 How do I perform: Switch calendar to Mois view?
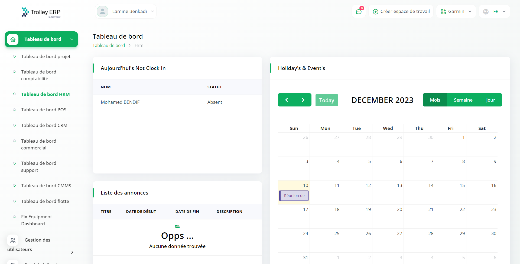(435, 100)
